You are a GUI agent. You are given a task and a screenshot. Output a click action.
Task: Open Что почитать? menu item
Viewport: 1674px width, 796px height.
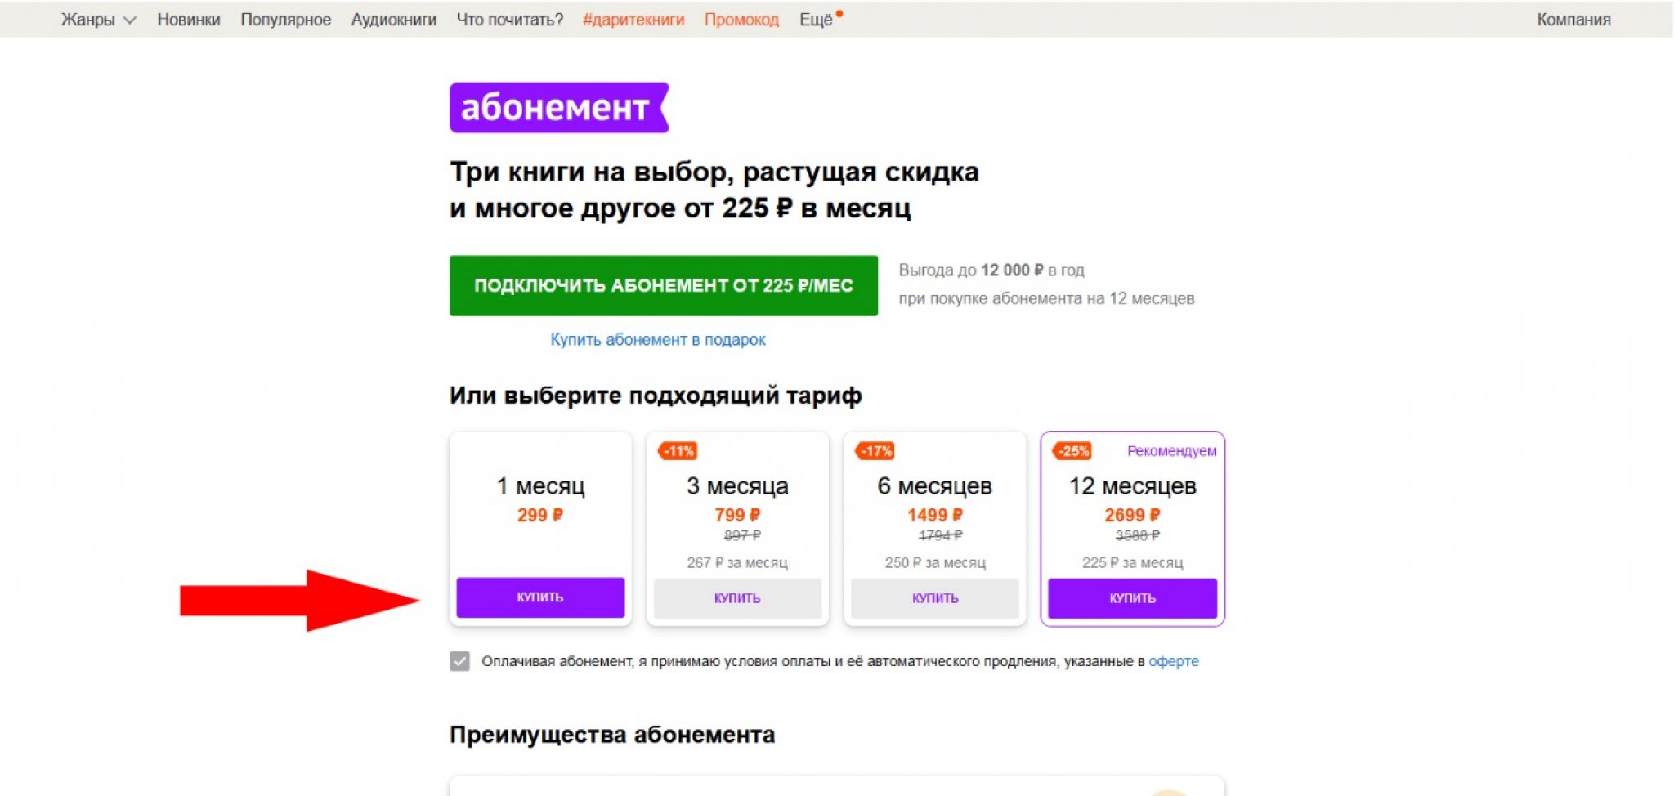point(509,20)
